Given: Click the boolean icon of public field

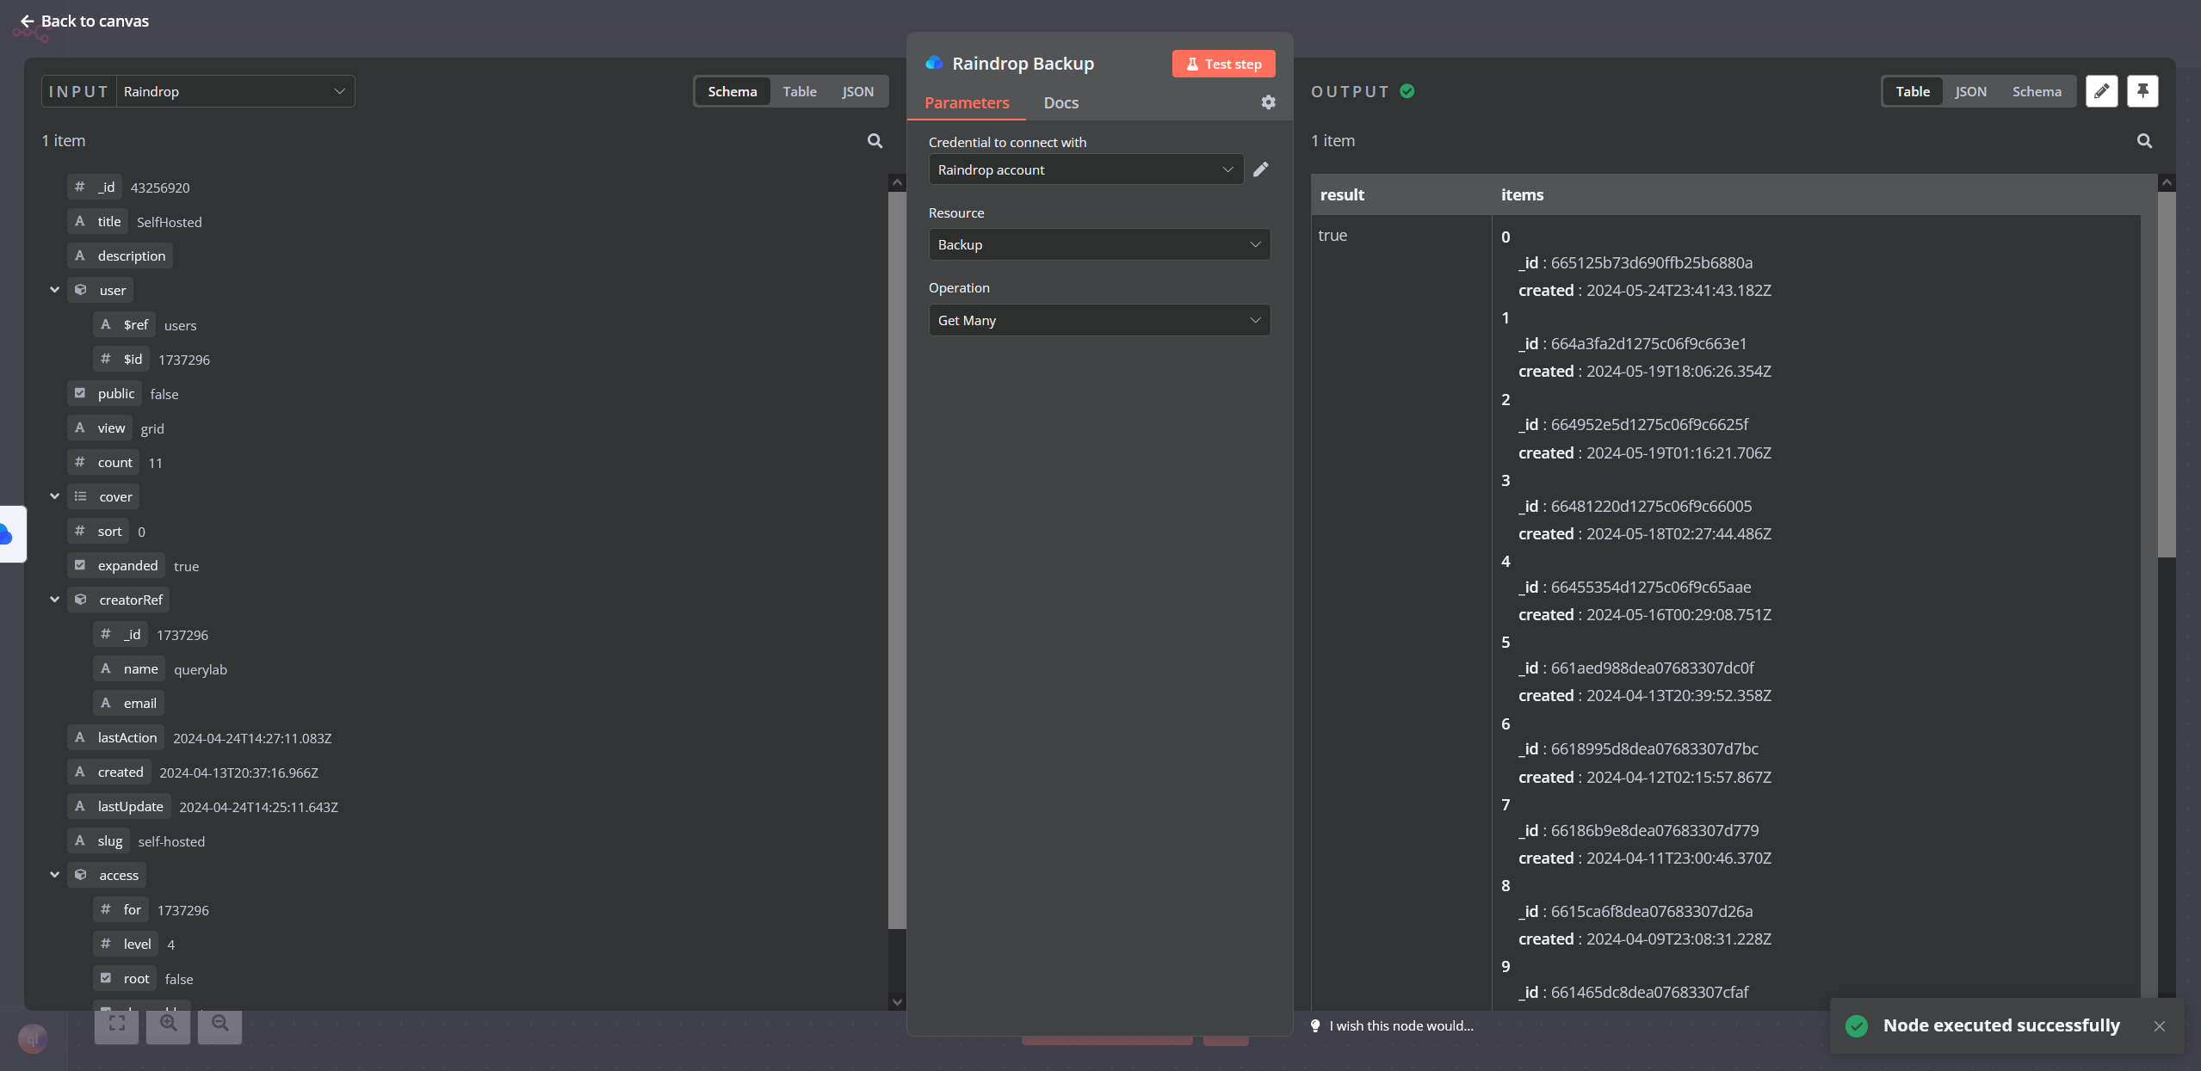Looking at the screenshot, I should coord(80,393).
